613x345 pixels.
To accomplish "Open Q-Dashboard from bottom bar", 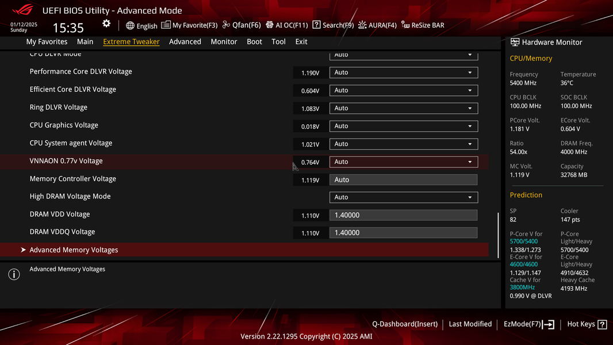I will 405,324.
